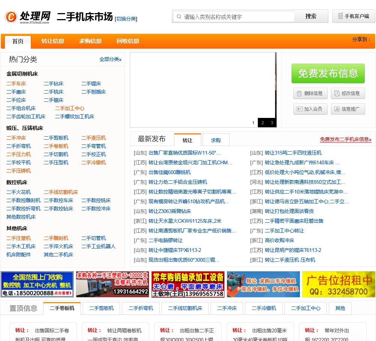This screenshot has width=376, height=341.
Task: Open 转让信息 navigation tab
Action: (x=53, y=41)
